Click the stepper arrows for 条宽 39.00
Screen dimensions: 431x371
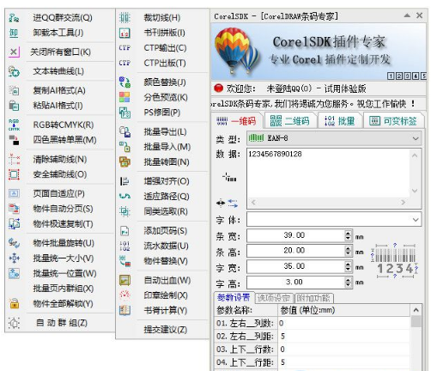pyautogui.click(x=348, y=236)
